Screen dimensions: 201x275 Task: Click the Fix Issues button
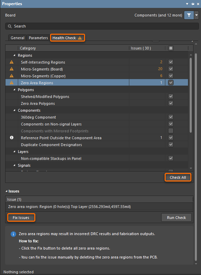point(21,218)
